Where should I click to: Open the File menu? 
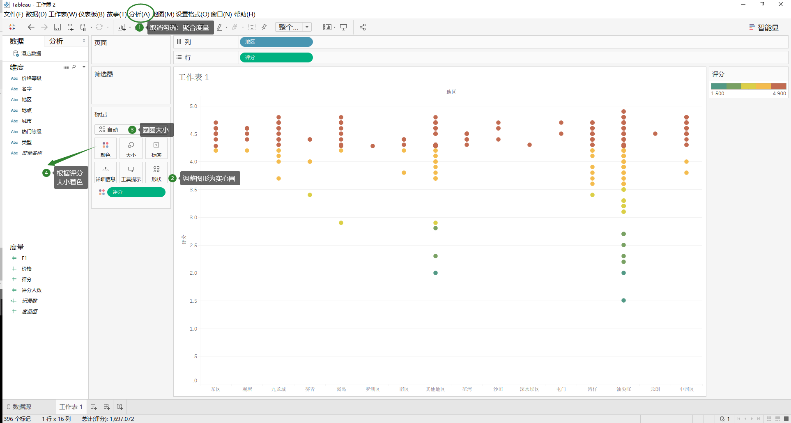(x=13, y=14)
